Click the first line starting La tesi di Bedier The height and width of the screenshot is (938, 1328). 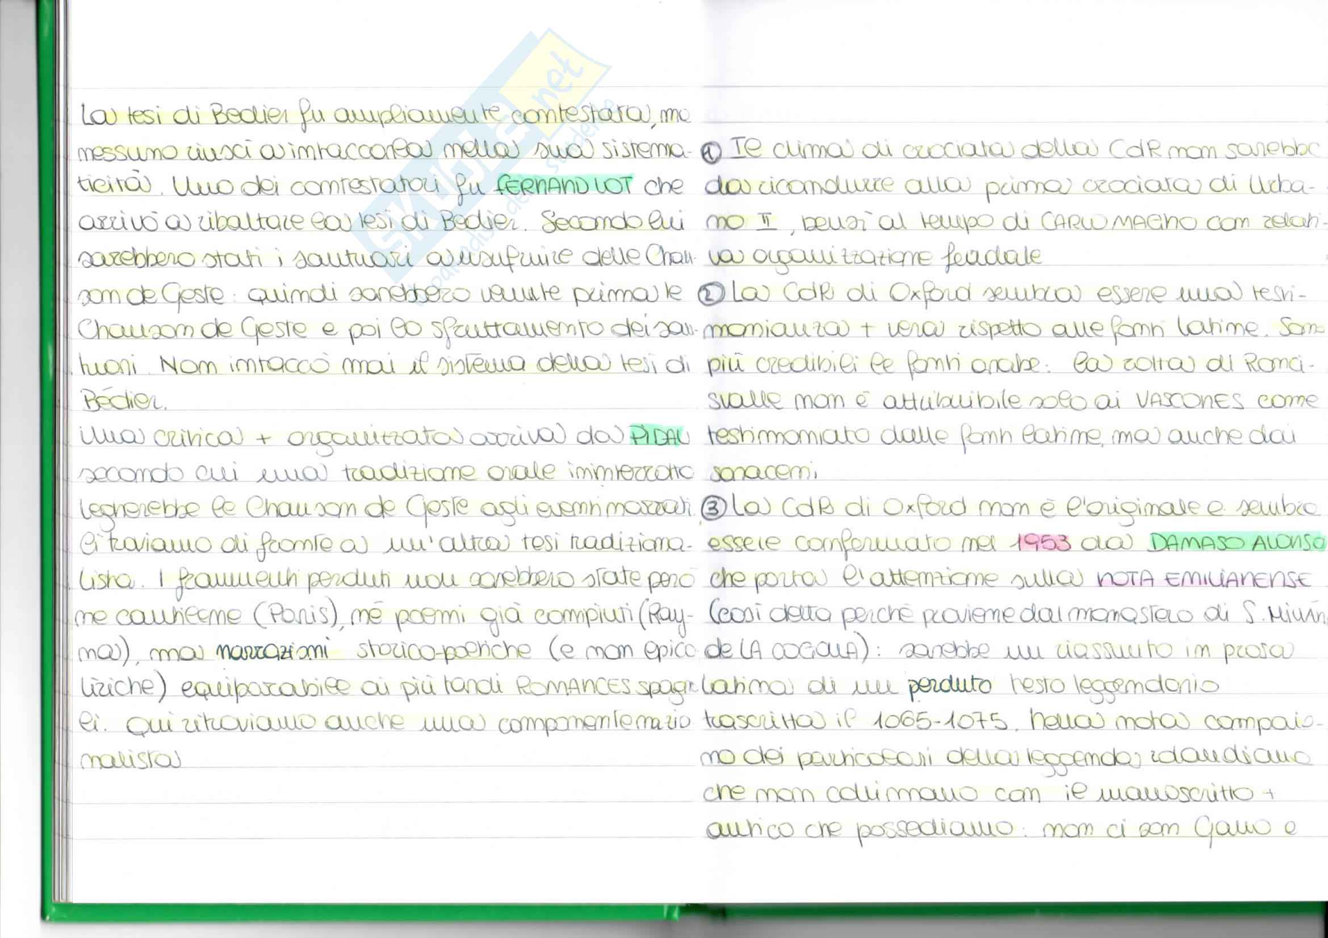tap(384, 117)
